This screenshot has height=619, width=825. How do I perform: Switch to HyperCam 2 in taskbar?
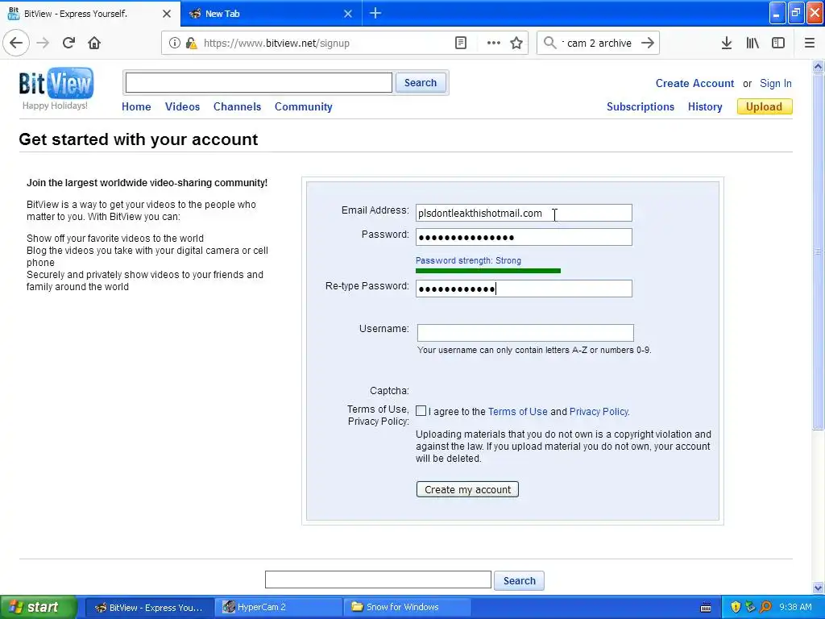[x=277, y=608]
